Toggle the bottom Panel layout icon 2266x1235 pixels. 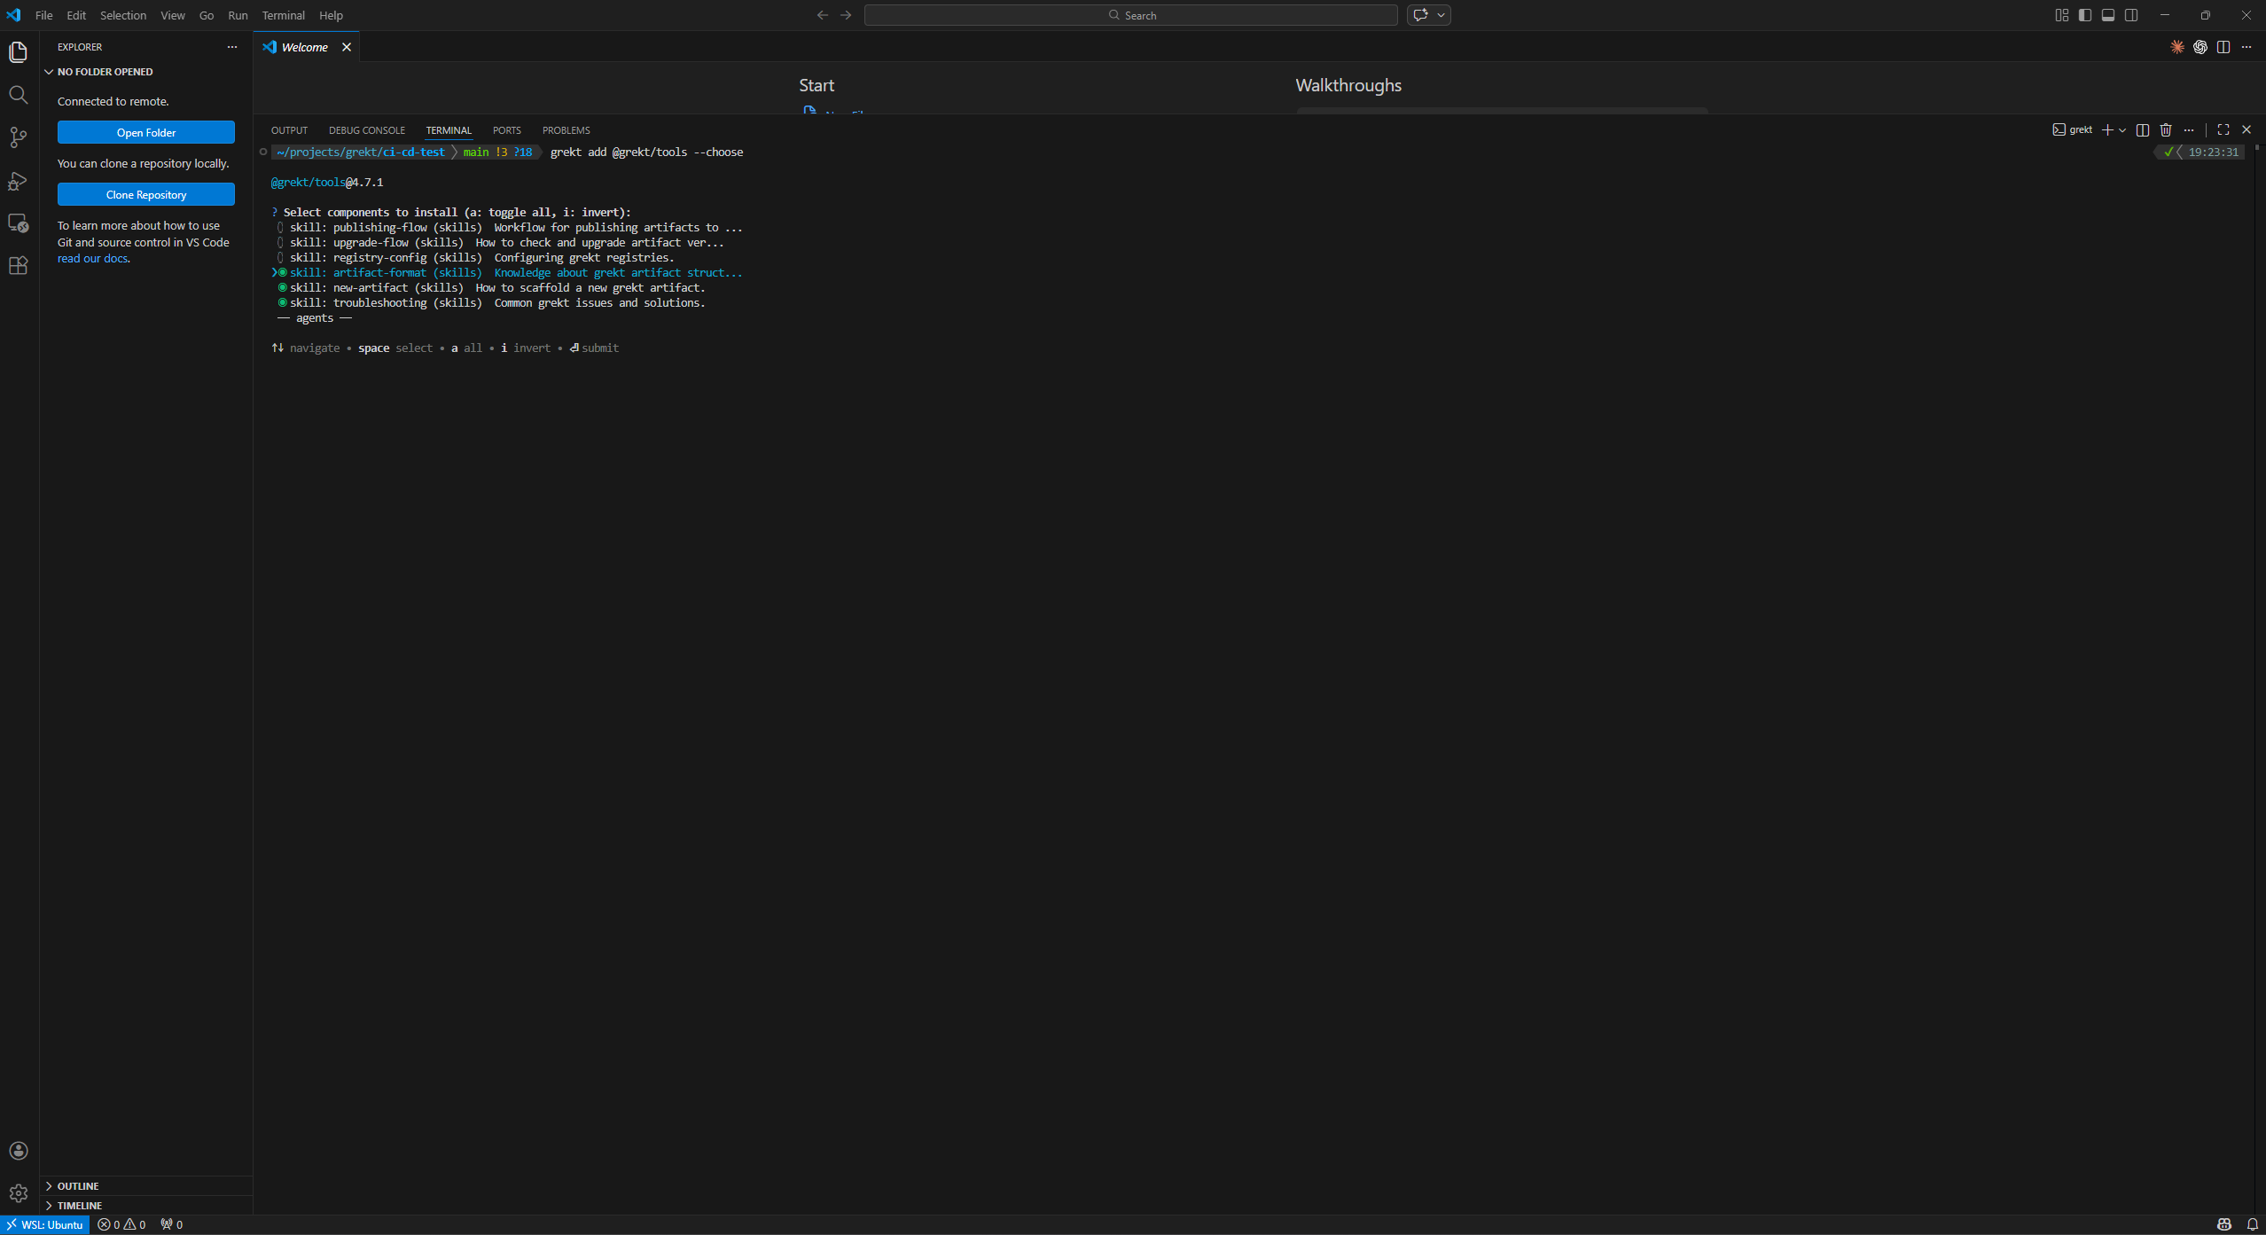2108,15
